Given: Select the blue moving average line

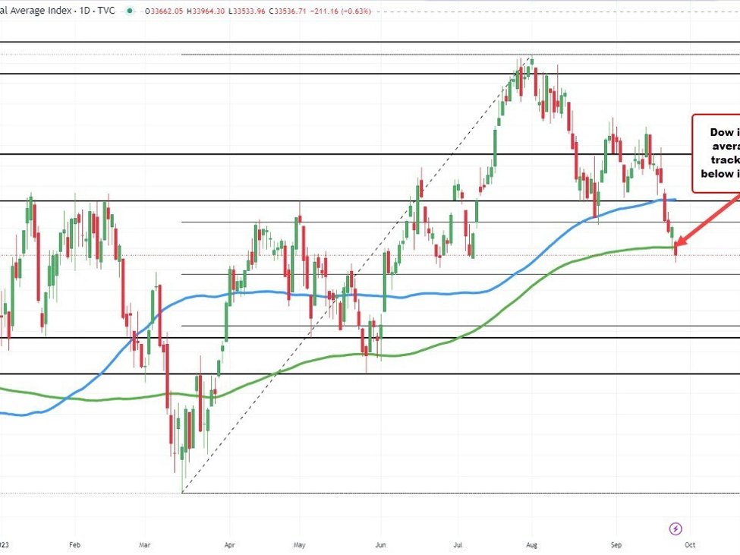Looking at the screenshot, I should [x=258, y=292].
